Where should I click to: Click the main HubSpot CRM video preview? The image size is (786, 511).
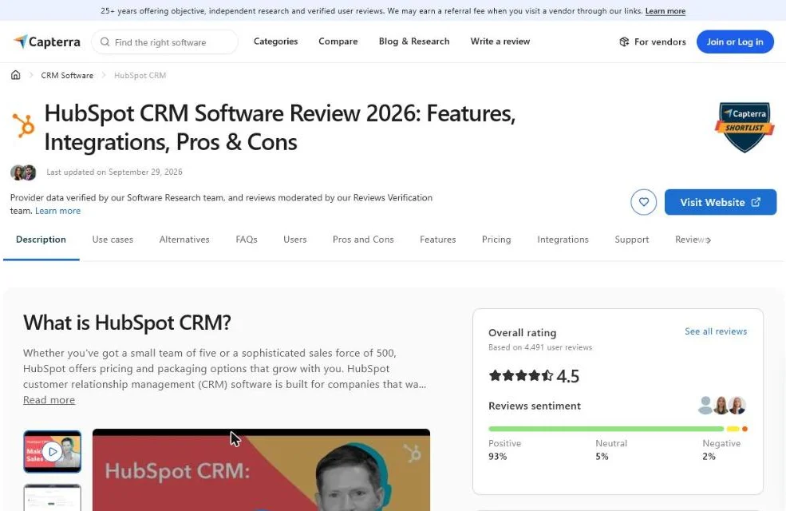[261, 469]
